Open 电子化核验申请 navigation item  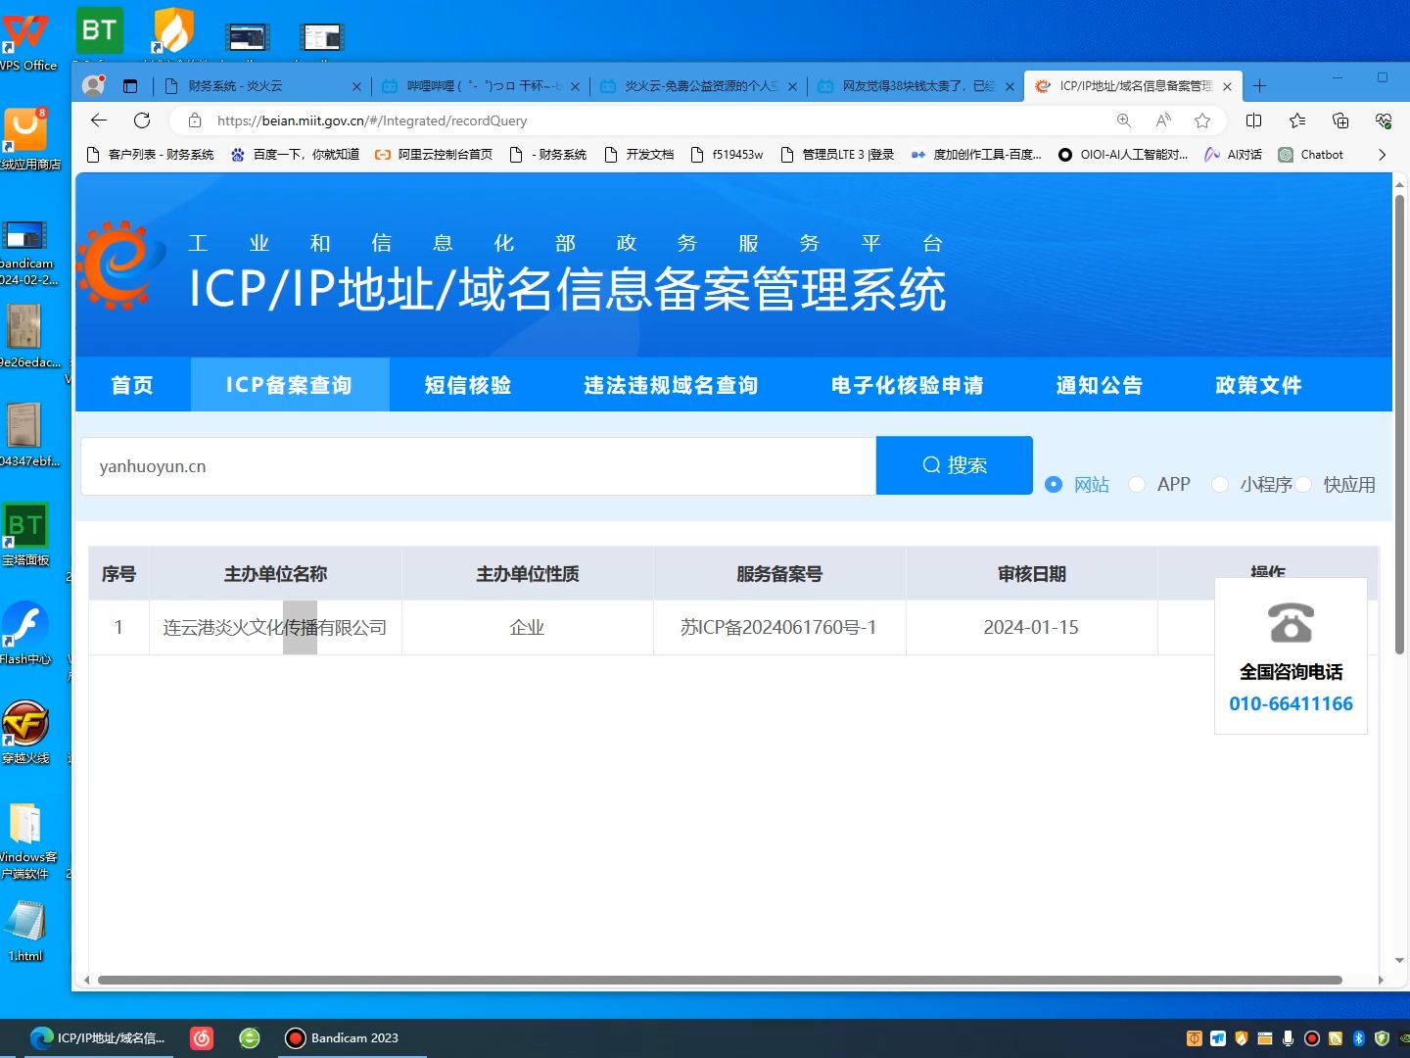tap(907, 385)
